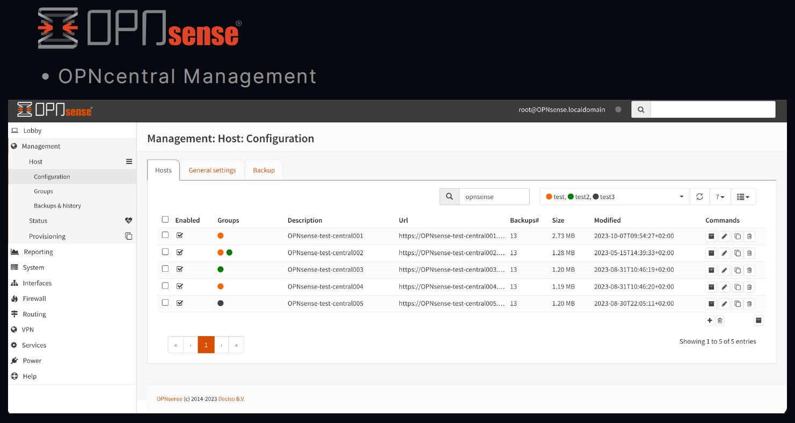Image resolution: width=795 pixels, height=423 pixels.
Task: Delete selected hosts using trash icon below table
Action: tap(720, 321)
